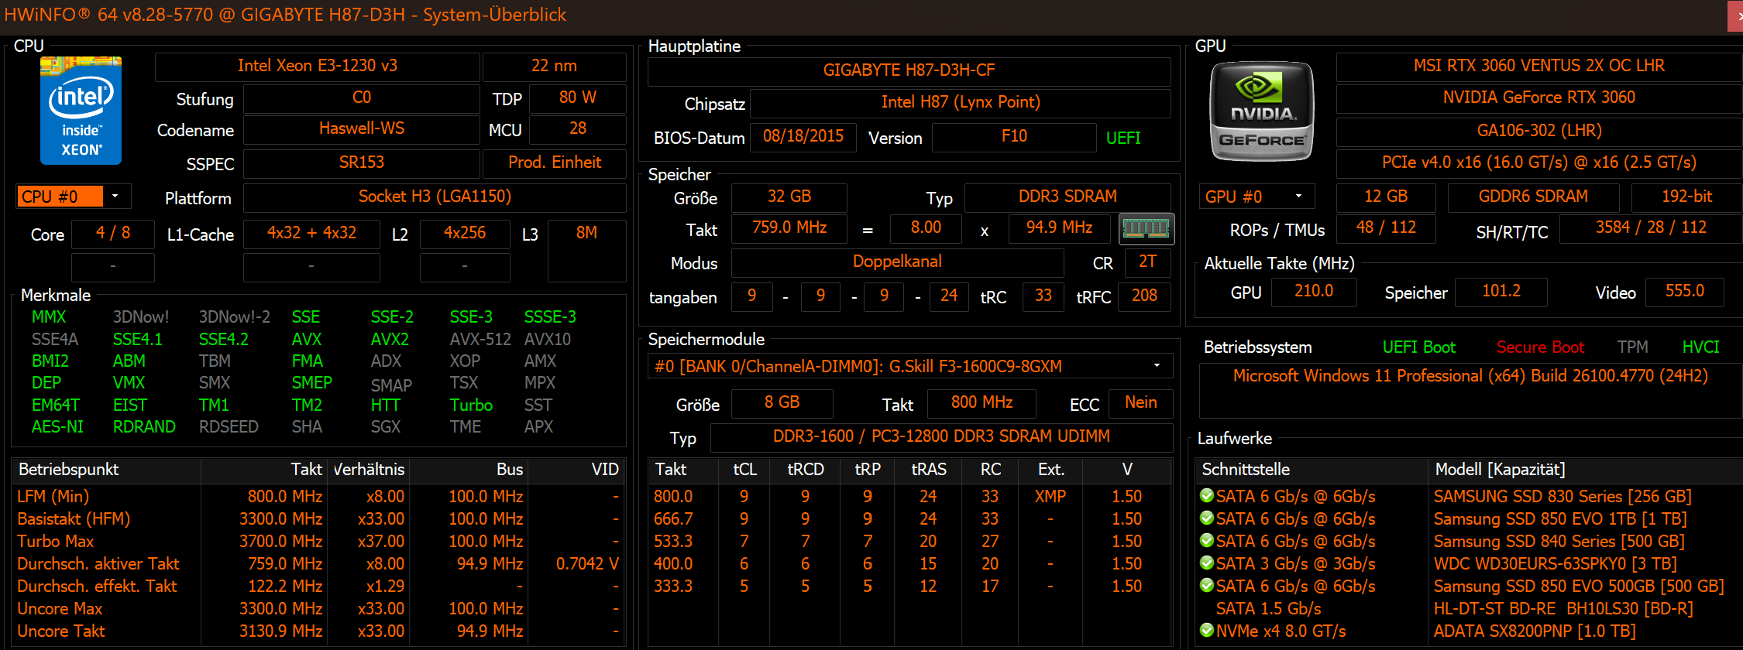Click the Socket H3 (LGA1150) platform field
Viewport: 1743px width, 650px height.
(435, 197)
